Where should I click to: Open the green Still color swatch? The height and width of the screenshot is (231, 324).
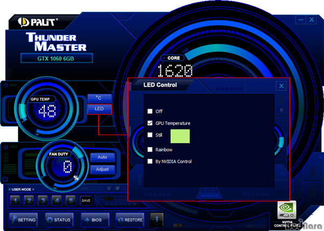pyautogui.click(x=180, y=136)
